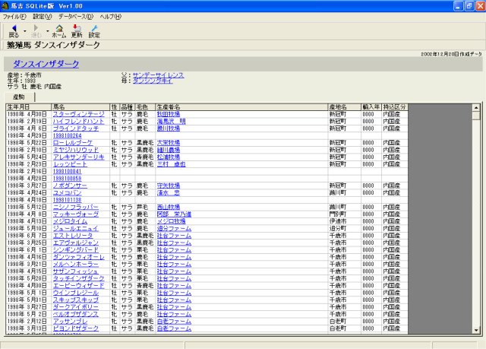
Task: Open horse link ブラインドタッチ
Action: pos(76,128)
